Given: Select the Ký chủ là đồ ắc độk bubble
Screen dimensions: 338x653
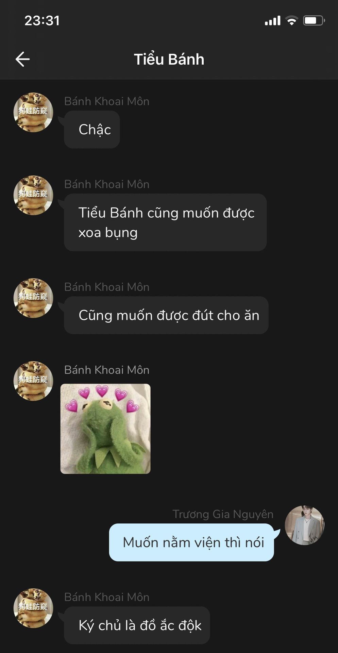Looking at the screenshot, I should [137, 625].
